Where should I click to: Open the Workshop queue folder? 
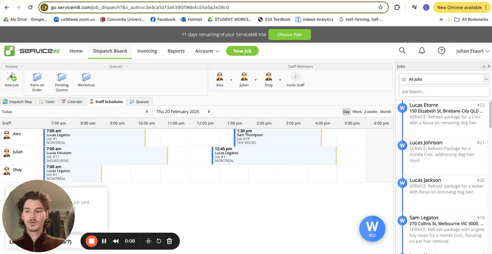click(86, 77)
